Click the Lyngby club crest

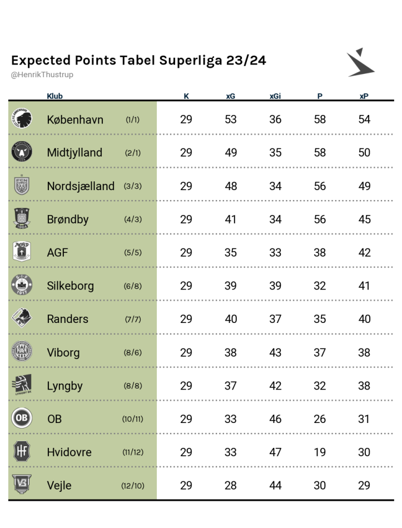(x=22, y=385)
